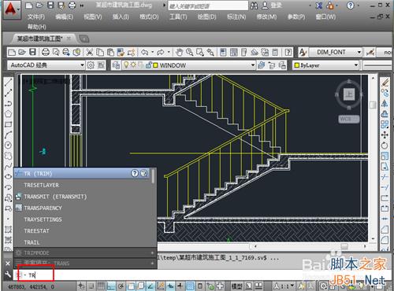Select the Line tool in draw toolbar

(x=8, y=83)
